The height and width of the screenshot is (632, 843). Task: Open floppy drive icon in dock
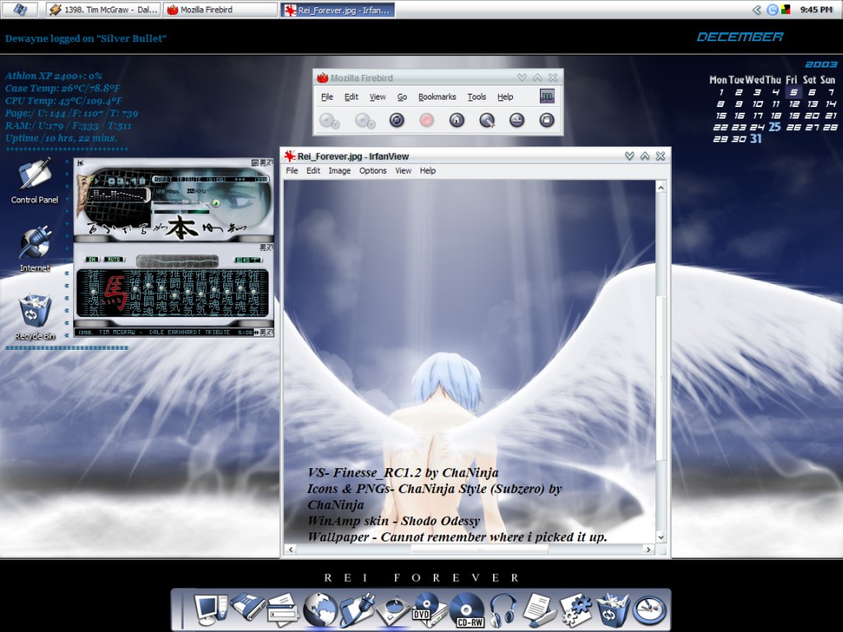pos(248,607)
